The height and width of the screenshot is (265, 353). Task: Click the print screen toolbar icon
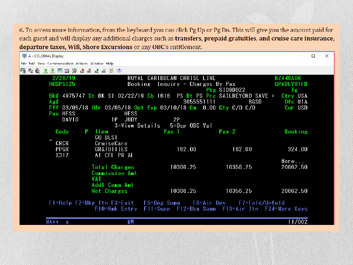coord(23,71)
